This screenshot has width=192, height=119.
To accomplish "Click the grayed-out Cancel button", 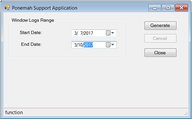I will [x=160, y=38].
